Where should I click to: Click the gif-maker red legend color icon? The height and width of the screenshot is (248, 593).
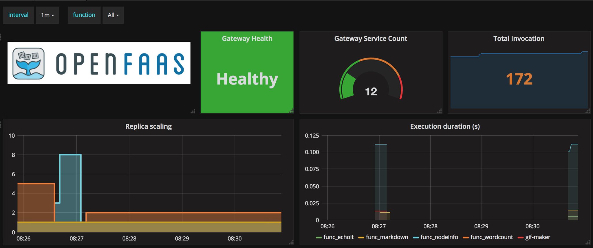click(520, 238)
